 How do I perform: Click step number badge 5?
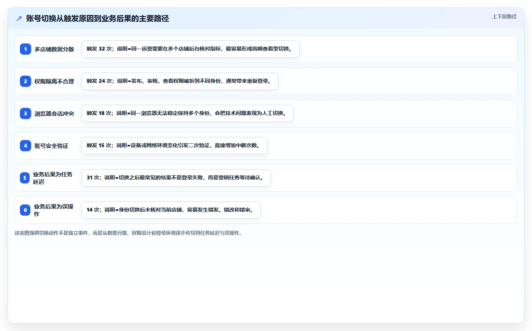pos(25,178)
